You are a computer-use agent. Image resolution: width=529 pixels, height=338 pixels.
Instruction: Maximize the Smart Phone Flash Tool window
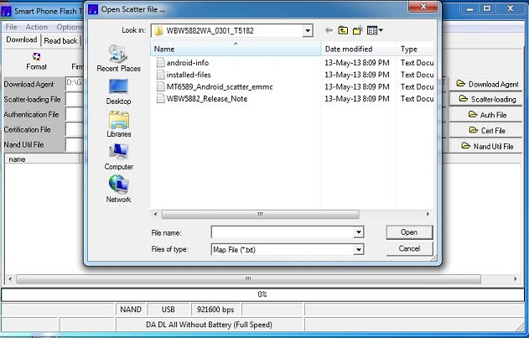coord(486,8)
